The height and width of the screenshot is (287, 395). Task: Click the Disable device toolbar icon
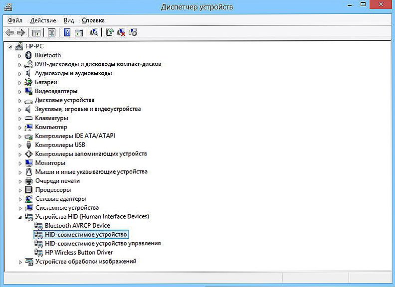coord(133,32)
